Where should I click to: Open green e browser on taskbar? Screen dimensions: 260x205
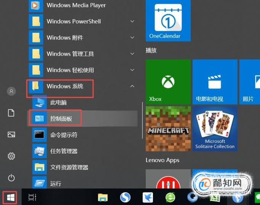tap(170, 197)
